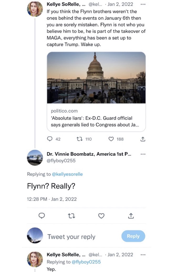Open more options on top Kellye tweet

pyautogui.click(x=143, y=4)
